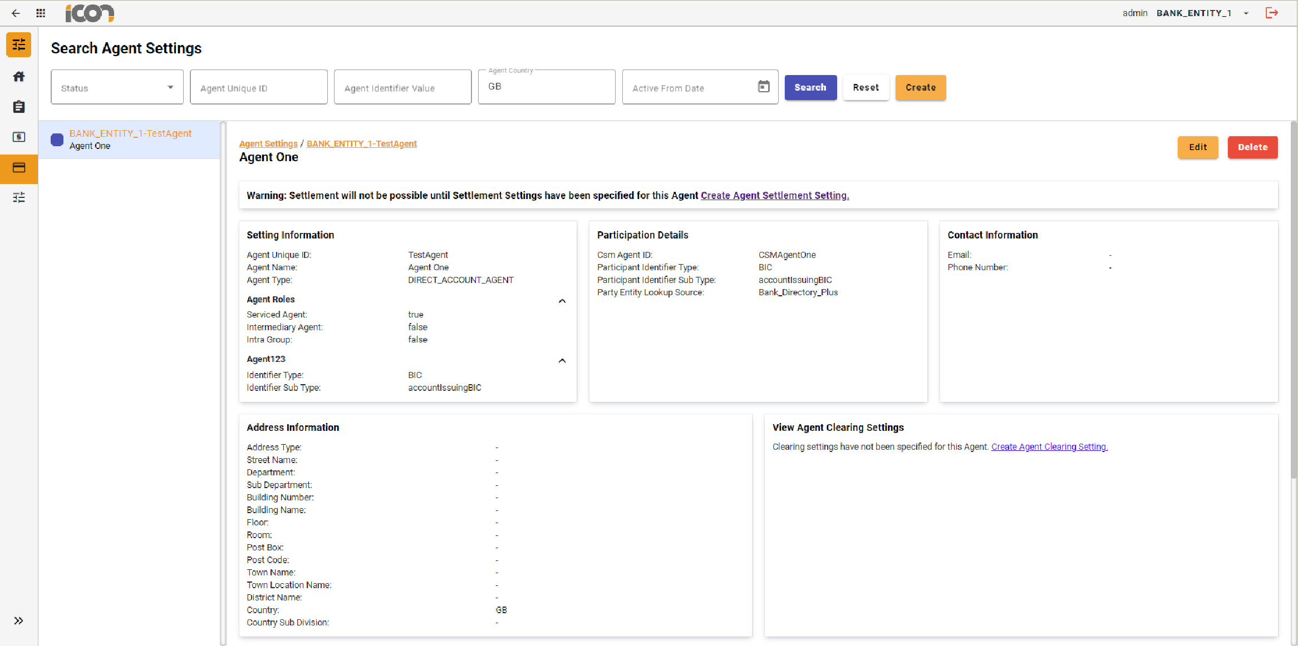Select BANK_ENTITY_1-TestAgent list item
The width and height of the screenshot is (1298, 646).
(130, 140)
